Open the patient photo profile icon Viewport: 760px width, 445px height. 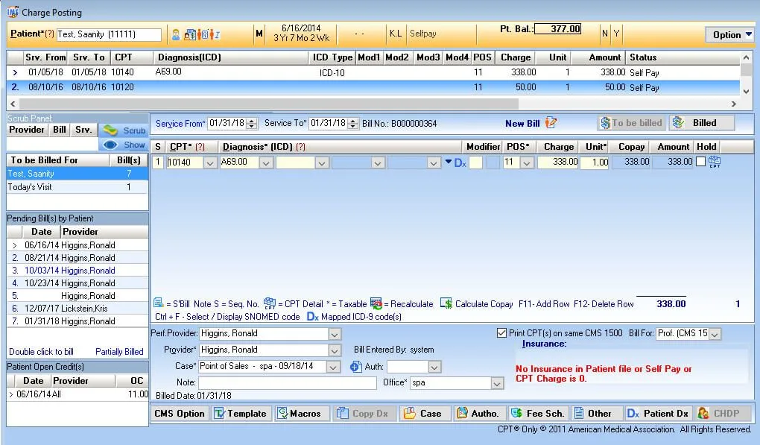point(175,34)
